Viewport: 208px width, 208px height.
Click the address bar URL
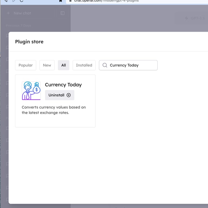(x=106, y=1)
